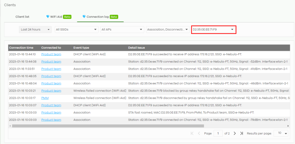The width and height of the screenshot is (295, 144).
Task: Go to first page of results
Action: (192, 133)
